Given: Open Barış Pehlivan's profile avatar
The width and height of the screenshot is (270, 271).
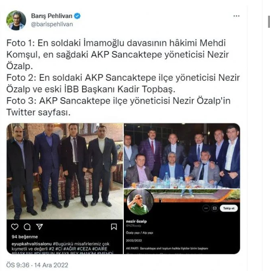Looking at the screenshot, I should click(16, 21).
